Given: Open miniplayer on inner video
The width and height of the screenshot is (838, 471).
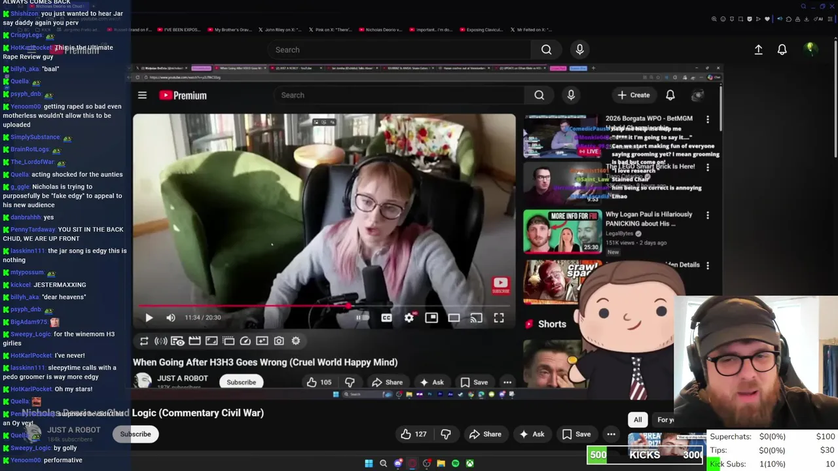Looking at the screenshot, I should coord(431,318).
